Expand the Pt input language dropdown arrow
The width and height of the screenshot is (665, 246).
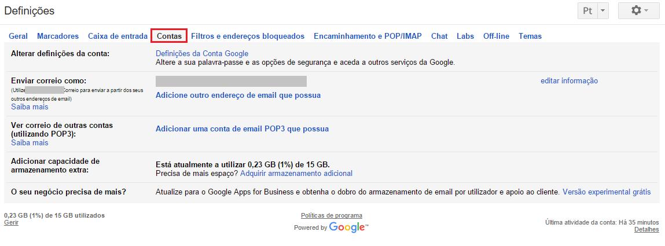[x=602, y=11]
